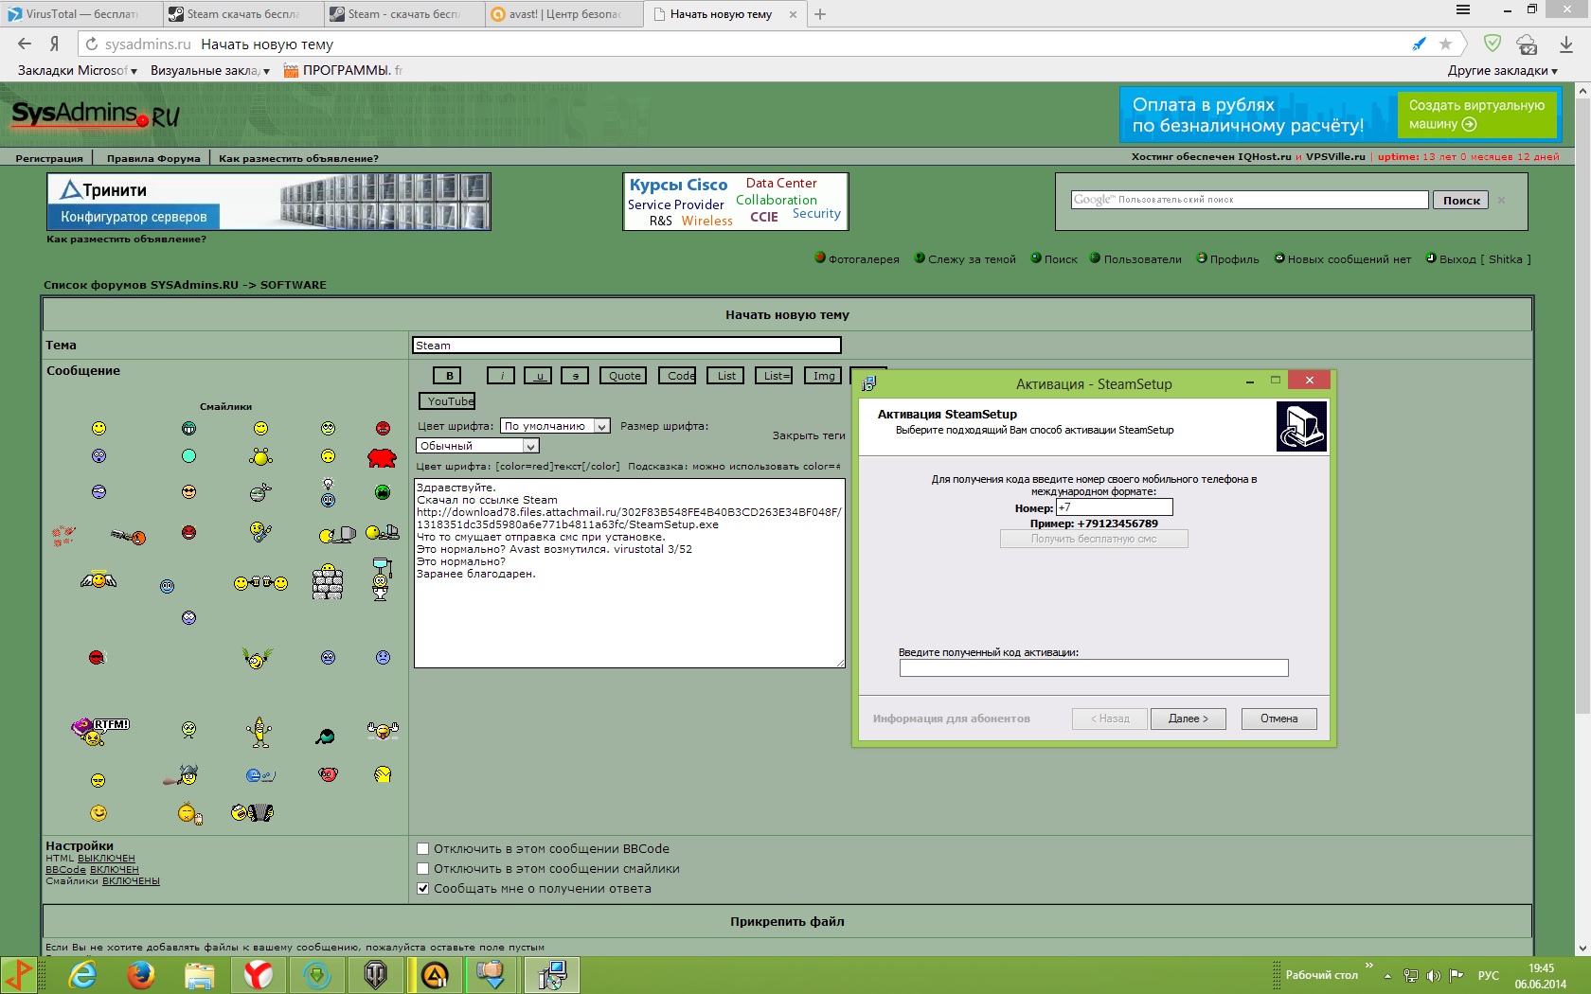Click the phone 'Номер' field in SteamSetup

pyautogui.click(x=1114, y=507)
